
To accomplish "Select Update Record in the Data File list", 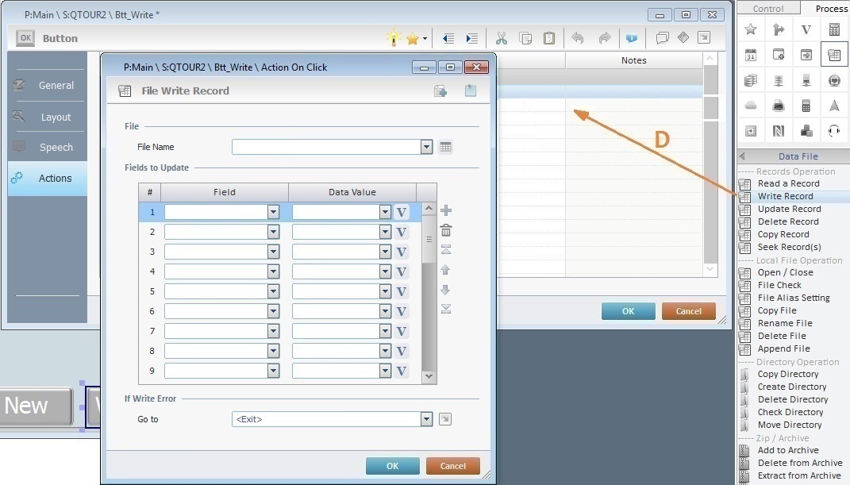I will [789, 209].
